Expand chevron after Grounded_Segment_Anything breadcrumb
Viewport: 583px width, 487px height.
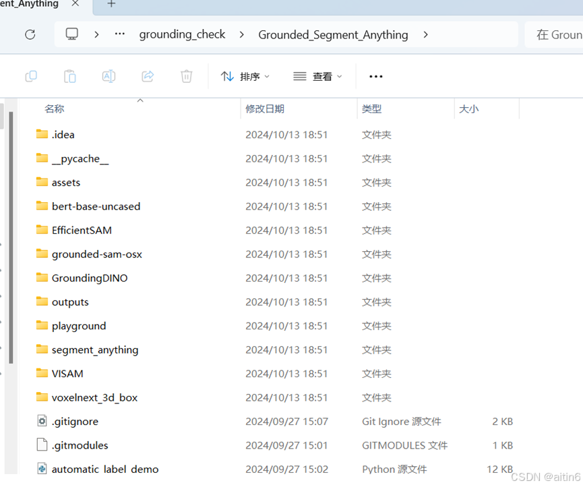point(426,34)
